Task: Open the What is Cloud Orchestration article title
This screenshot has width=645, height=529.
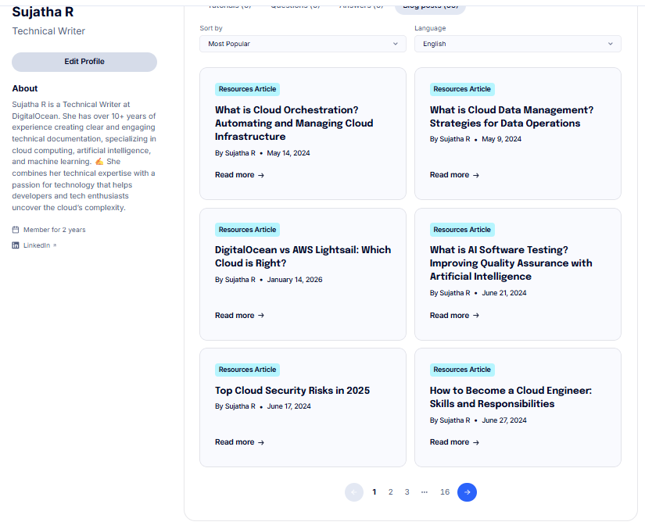Action: tap(294, 123)
